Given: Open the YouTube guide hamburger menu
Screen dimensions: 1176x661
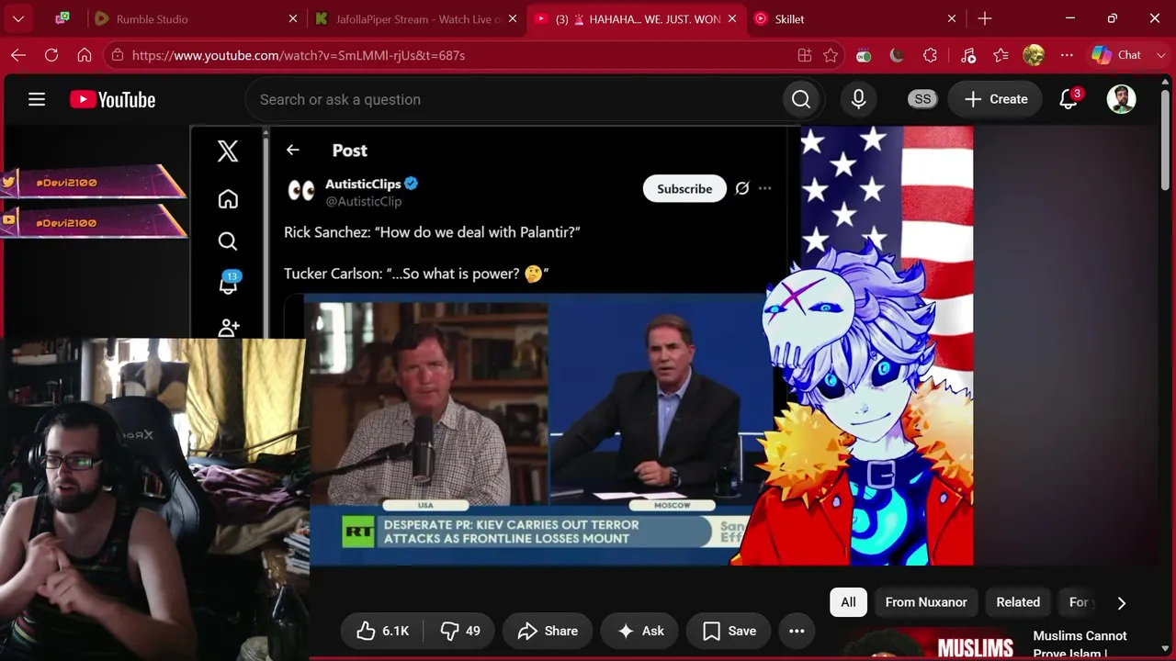Looking at the screenshot, I should (37, 99).
